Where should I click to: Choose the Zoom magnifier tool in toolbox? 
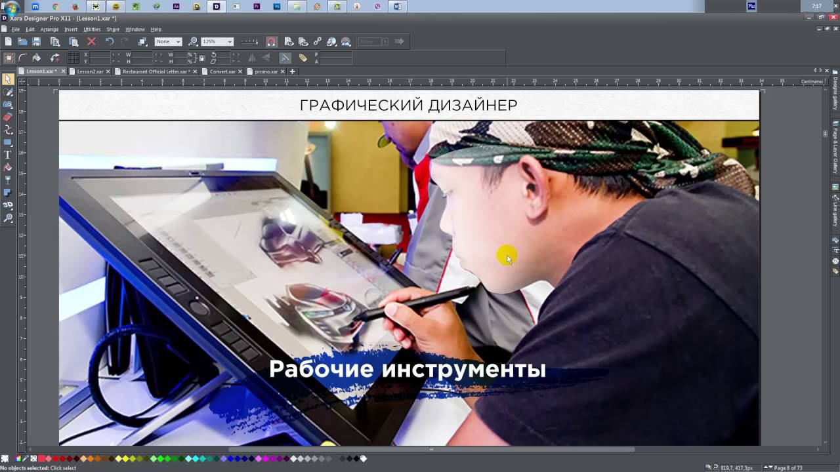8,218
